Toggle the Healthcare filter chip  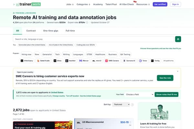click(100, 55)
